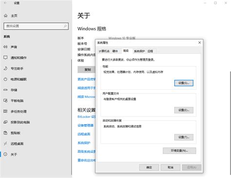
Task: Open user profiles 设置(E)... button
Action: (184, 110)
